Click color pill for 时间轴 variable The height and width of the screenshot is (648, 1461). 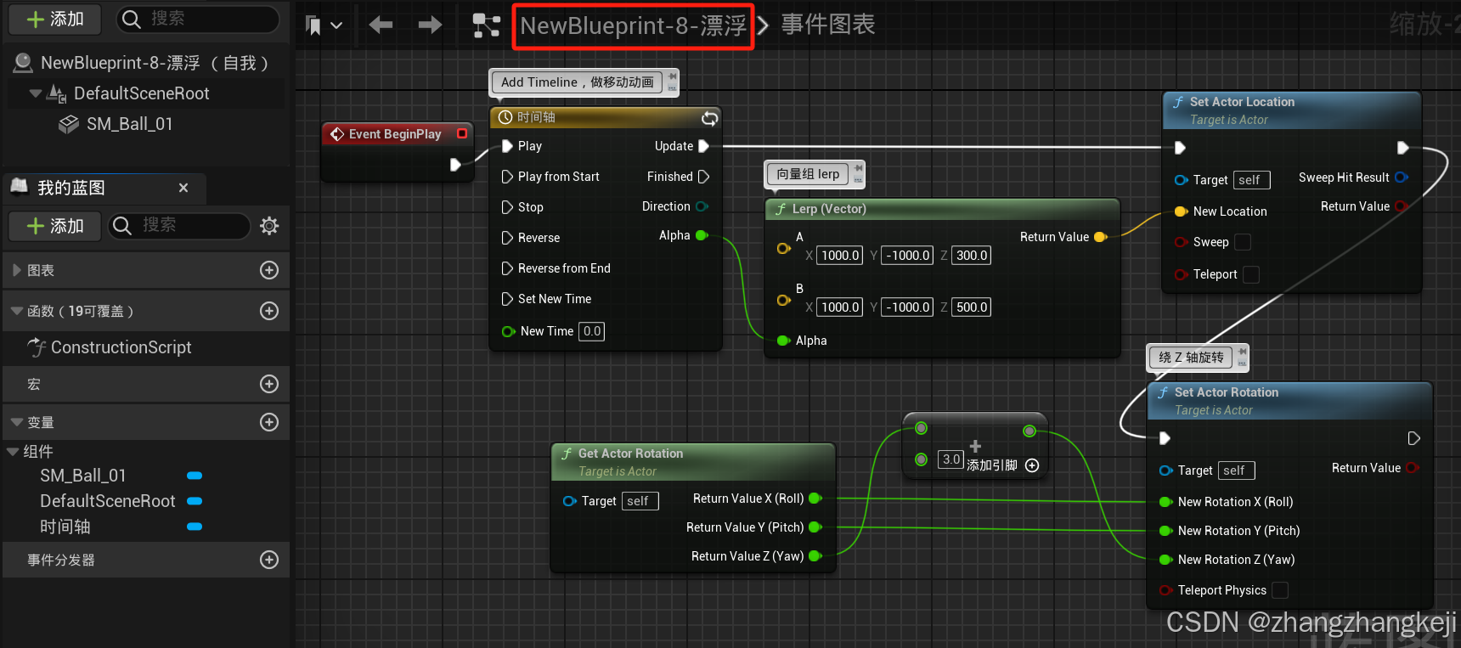[x=195, y=527]
